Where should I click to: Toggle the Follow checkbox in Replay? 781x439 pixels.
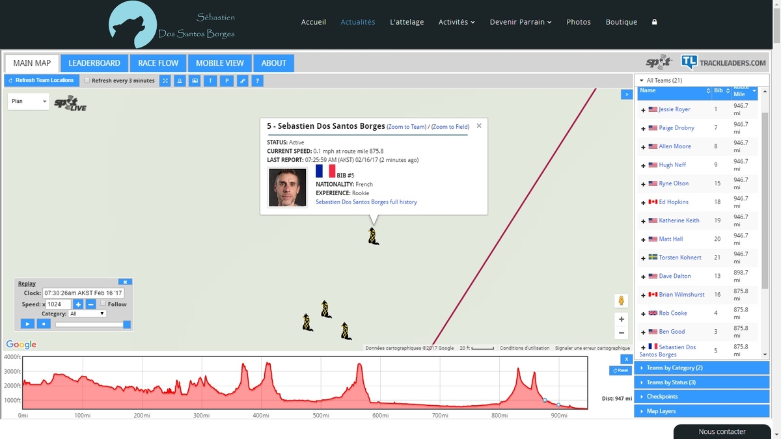(103, 304)
